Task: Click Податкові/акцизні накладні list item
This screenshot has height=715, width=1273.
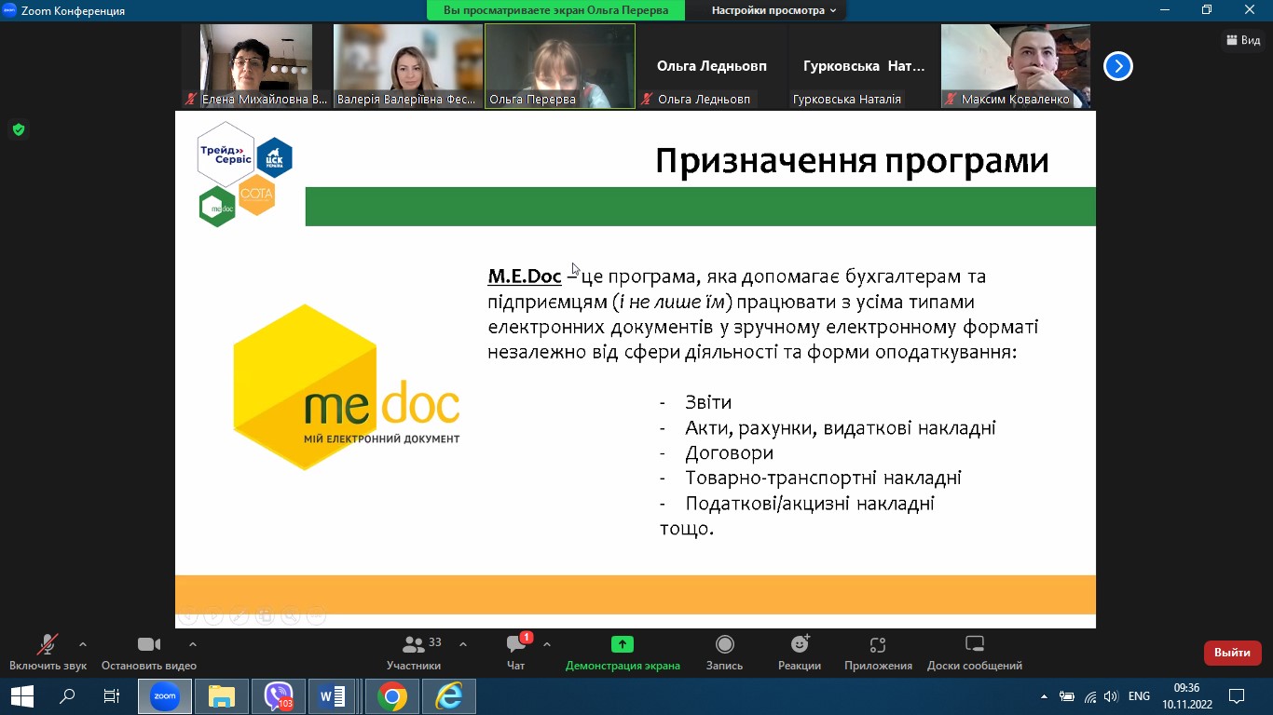Action: click(809, 504)
